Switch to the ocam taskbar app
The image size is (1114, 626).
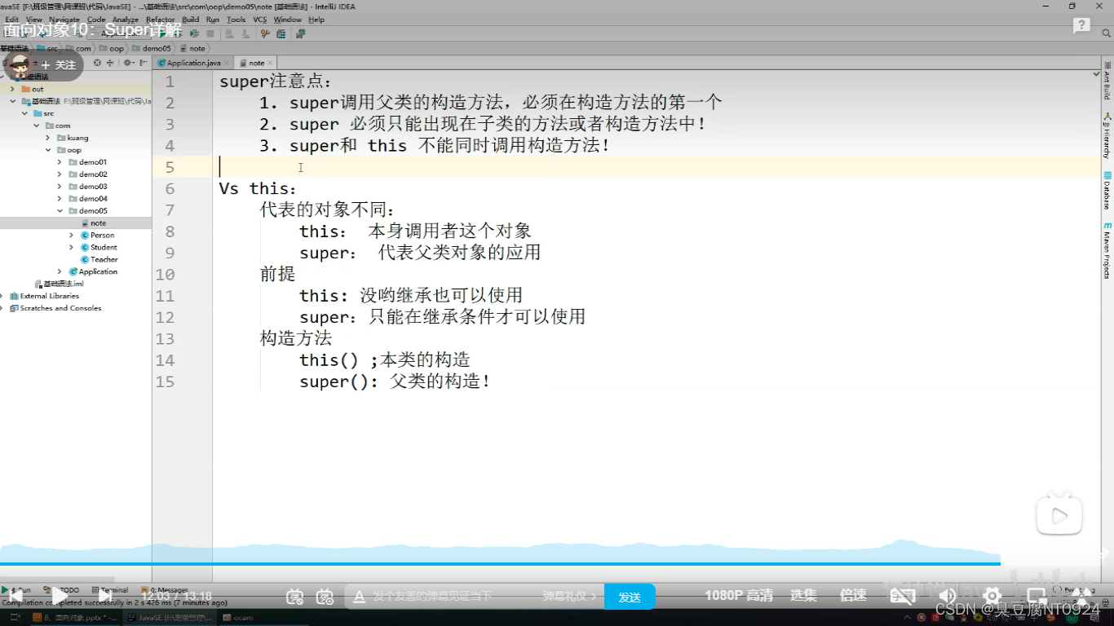pyautogui.click(x=238, y=618)
